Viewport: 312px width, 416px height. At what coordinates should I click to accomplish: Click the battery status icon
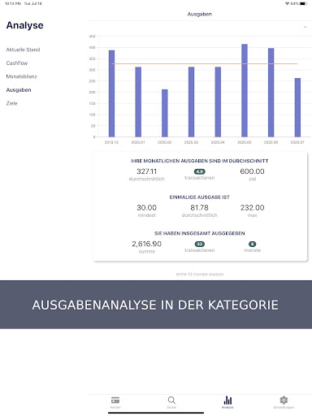coord(304,3)
